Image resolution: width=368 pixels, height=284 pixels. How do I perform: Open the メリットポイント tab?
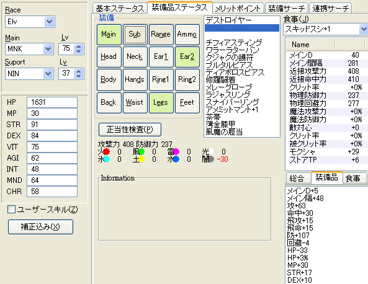tap(238, 9)
